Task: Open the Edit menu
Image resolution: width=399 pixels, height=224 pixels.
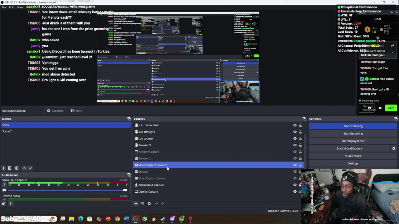Action: 11,7
